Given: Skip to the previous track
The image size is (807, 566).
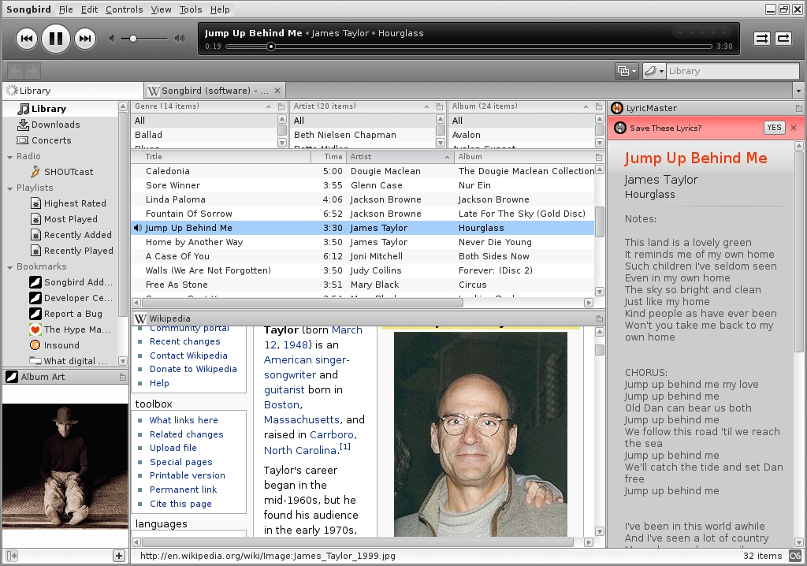Looking at the screenshot, I should pyautogui.click(x=27, y=39).
